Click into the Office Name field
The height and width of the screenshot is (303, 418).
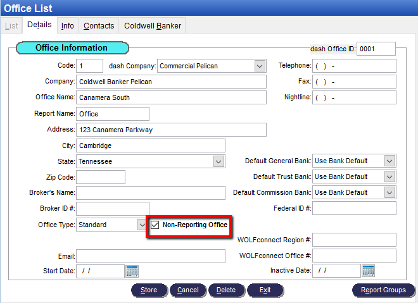point(171,97)
